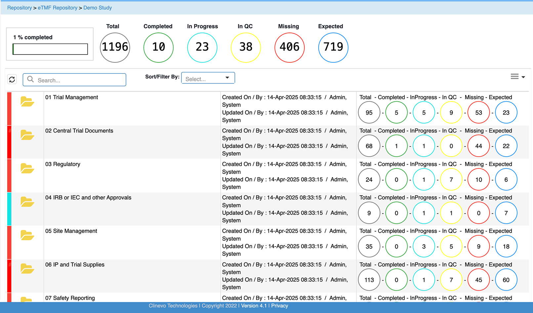Open the 03 Regulatory folder icon
Image resolution: width=533 pixels, height=313 pixels.
27,168
